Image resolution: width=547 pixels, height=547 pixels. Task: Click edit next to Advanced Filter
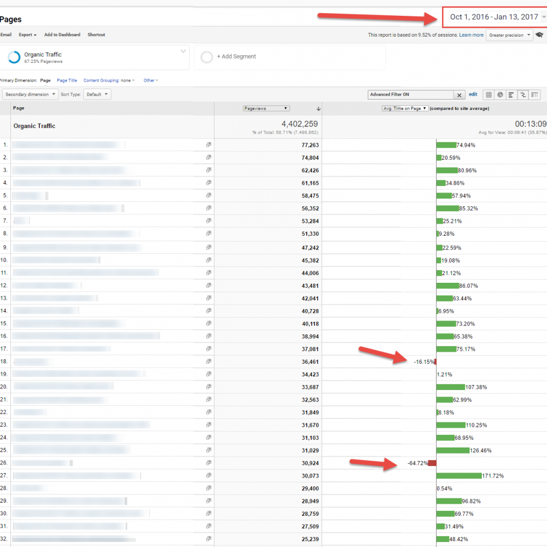pyautogui.click(x=473, y=94)
